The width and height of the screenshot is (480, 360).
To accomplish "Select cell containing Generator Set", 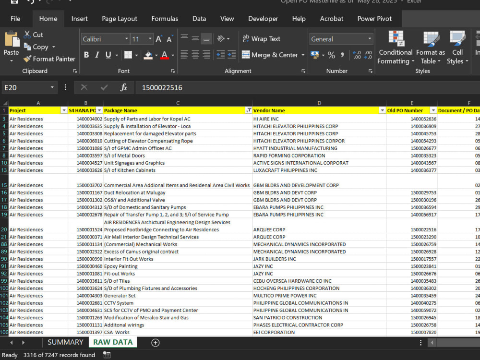I will [178, 296].
